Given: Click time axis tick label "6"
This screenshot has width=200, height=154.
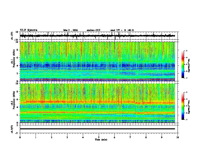Looking at the screenshot, I should (115, 137).
